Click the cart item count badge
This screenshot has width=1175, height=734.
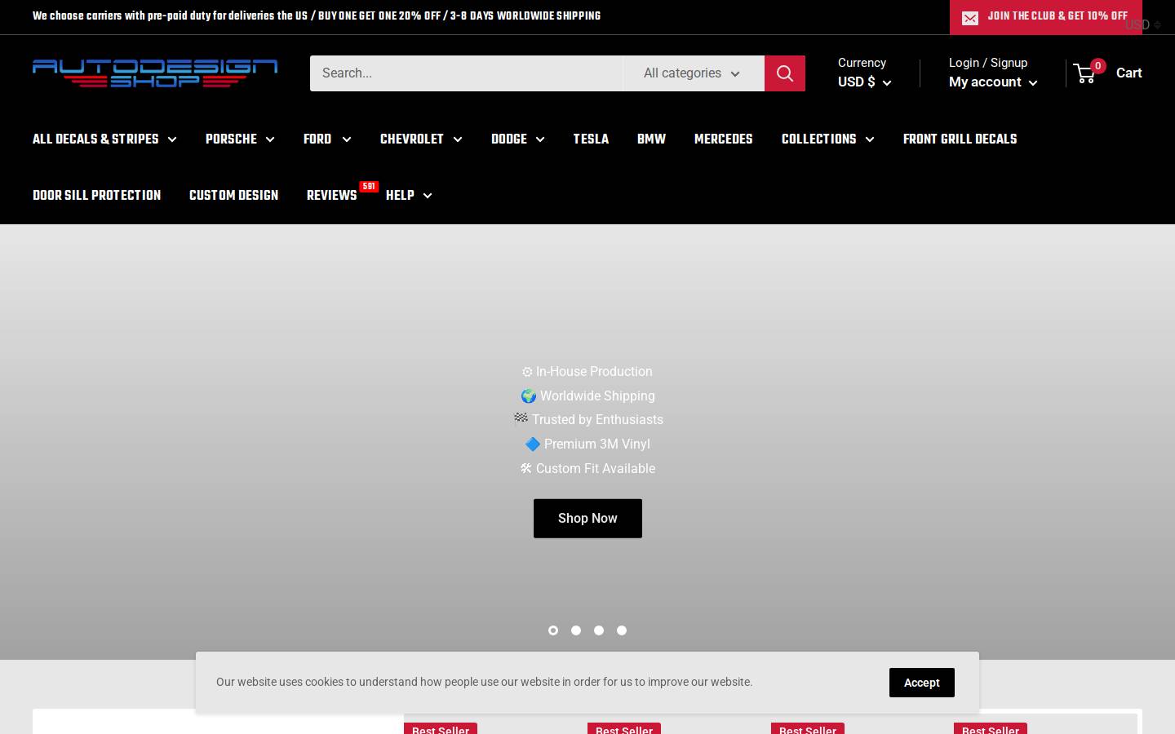pyautogui.click(x=1097, y=66)
